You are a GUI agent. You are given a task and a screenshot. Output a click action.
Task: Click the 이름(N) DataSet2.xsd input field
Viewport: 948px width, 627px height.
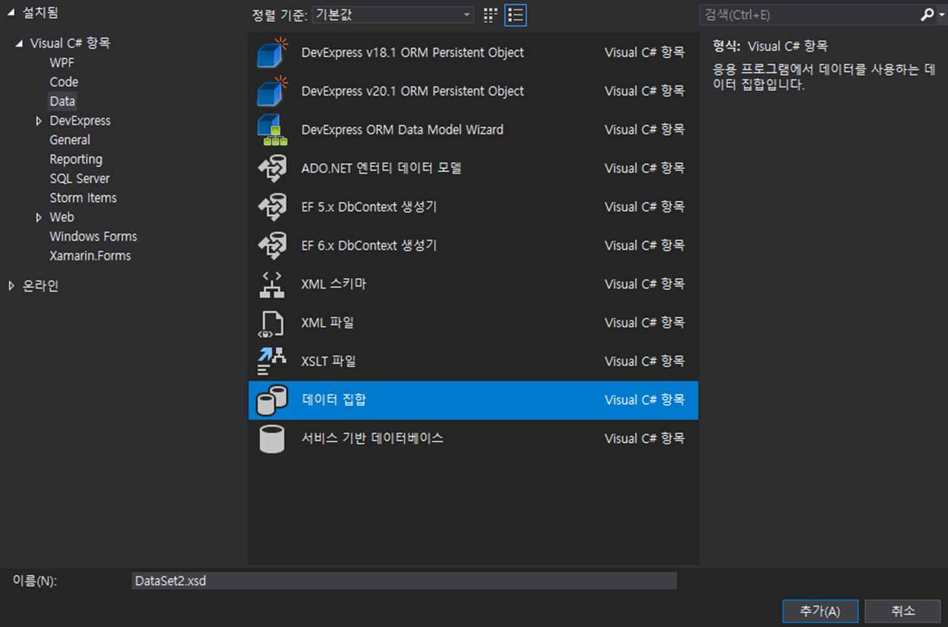[404, 581]
